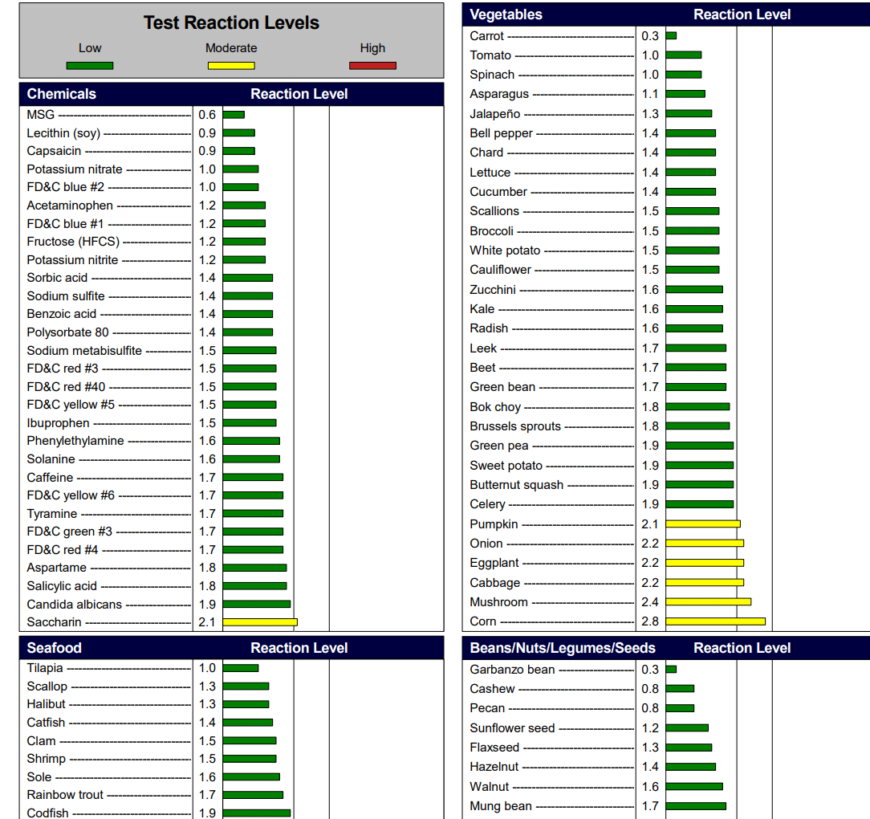Select the MSG row label
The height and width of the screenshot is (819, 870).
pyautogui.click(x=40, y=115)
